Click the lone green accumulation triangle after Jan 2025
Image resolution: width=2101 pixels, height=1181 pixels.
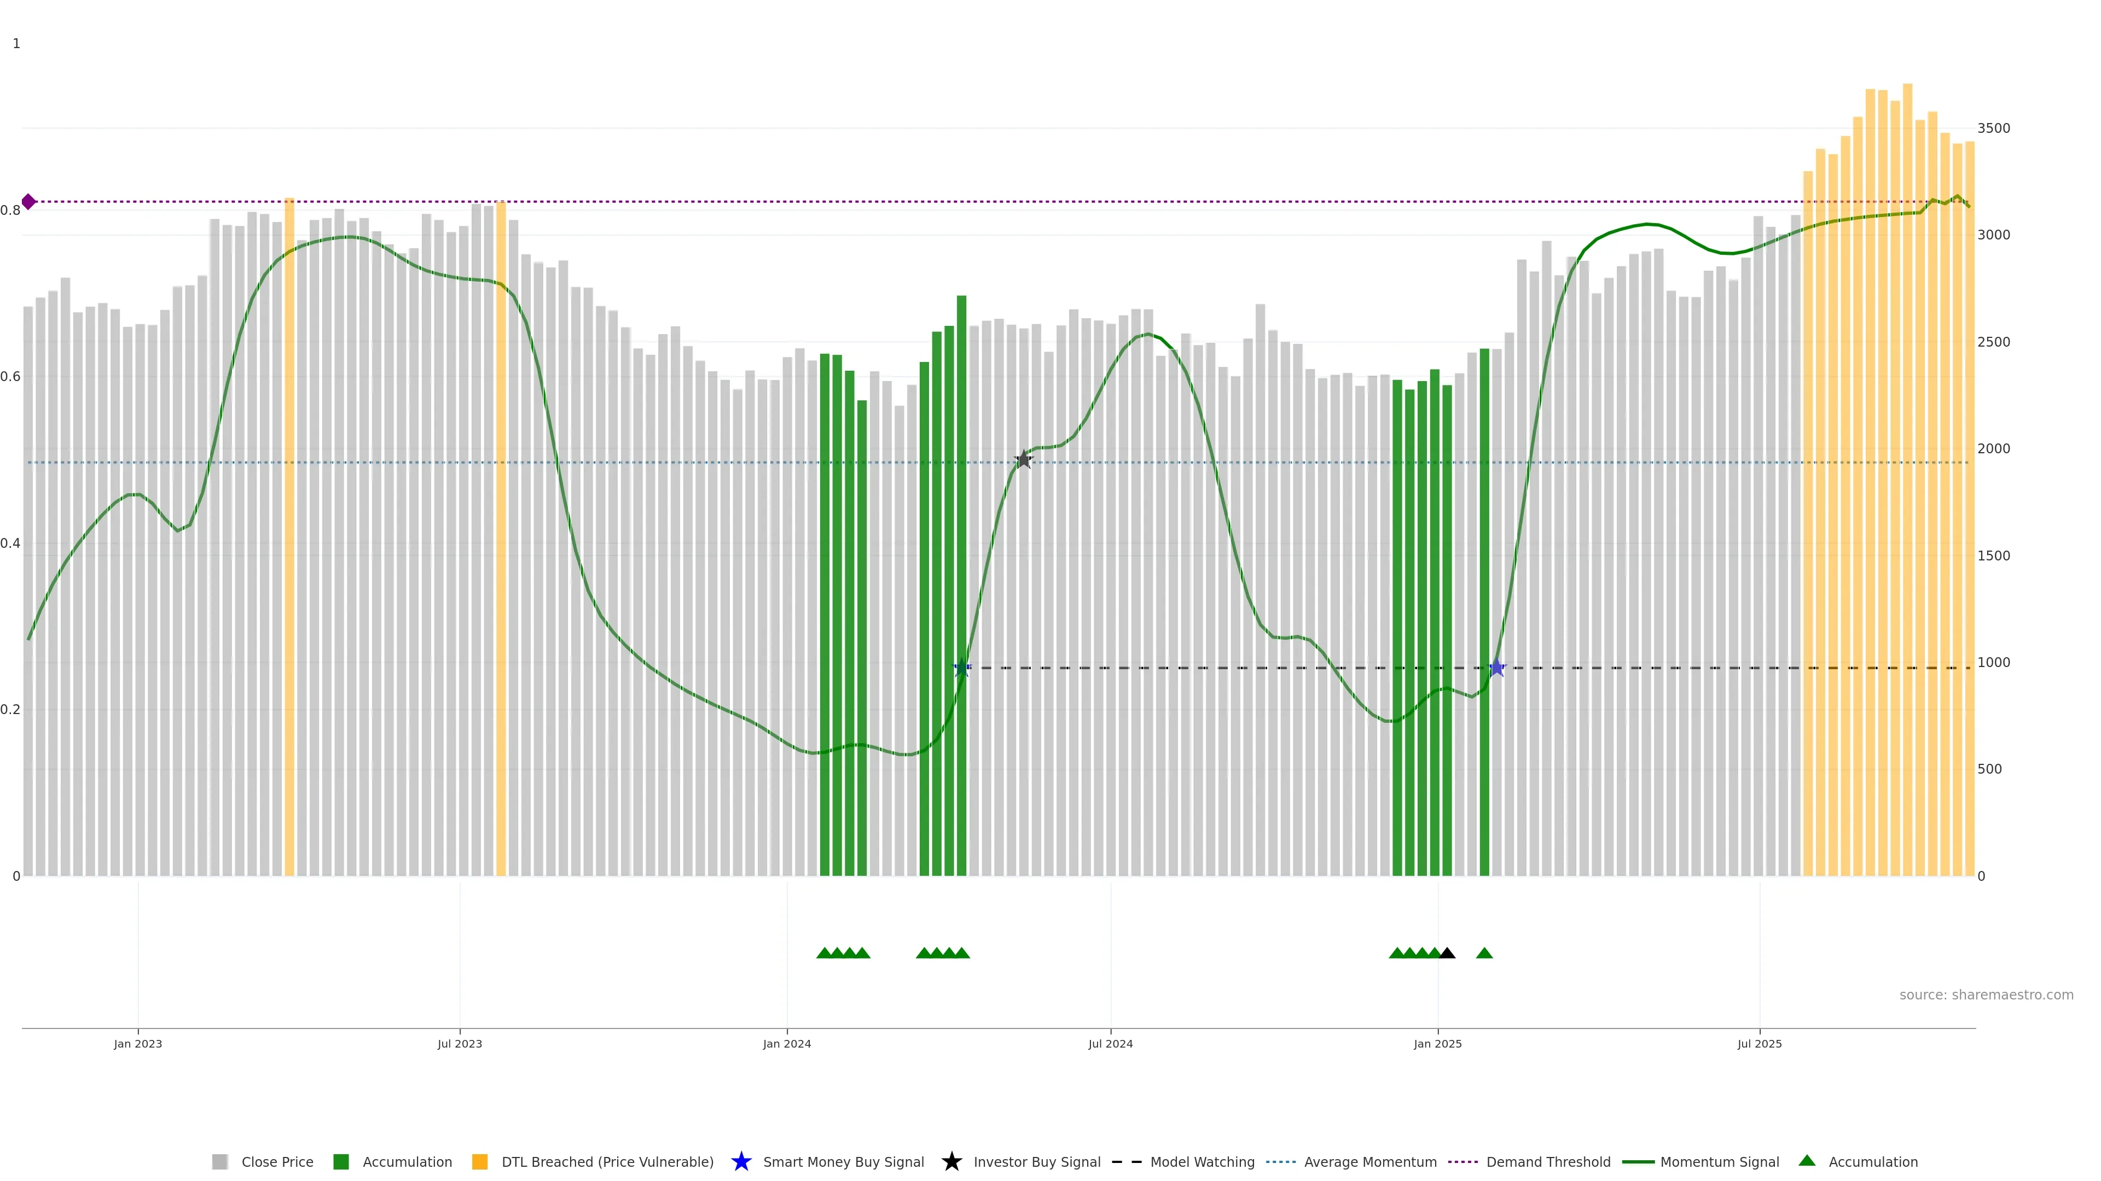point(1484,953)
